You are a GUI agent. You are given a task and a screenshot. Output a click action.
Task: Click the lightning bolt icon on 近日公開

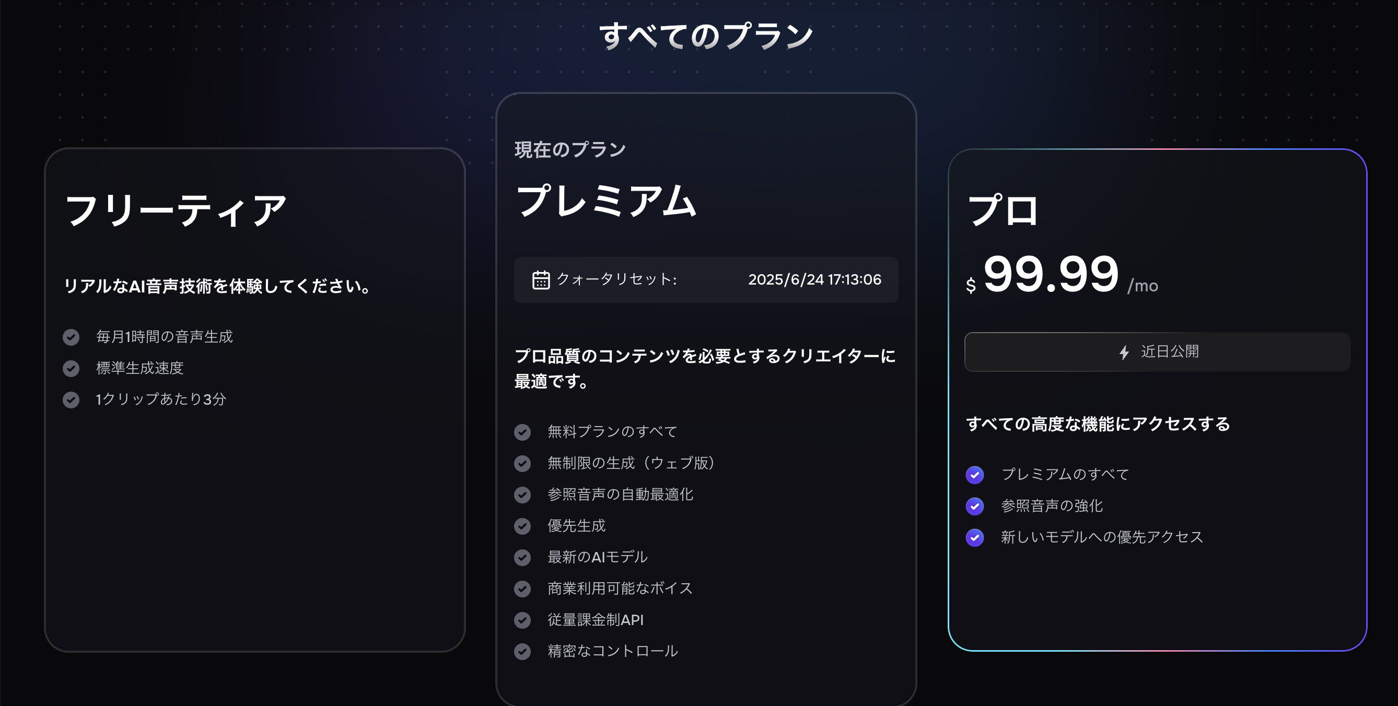click(1124, 352)
